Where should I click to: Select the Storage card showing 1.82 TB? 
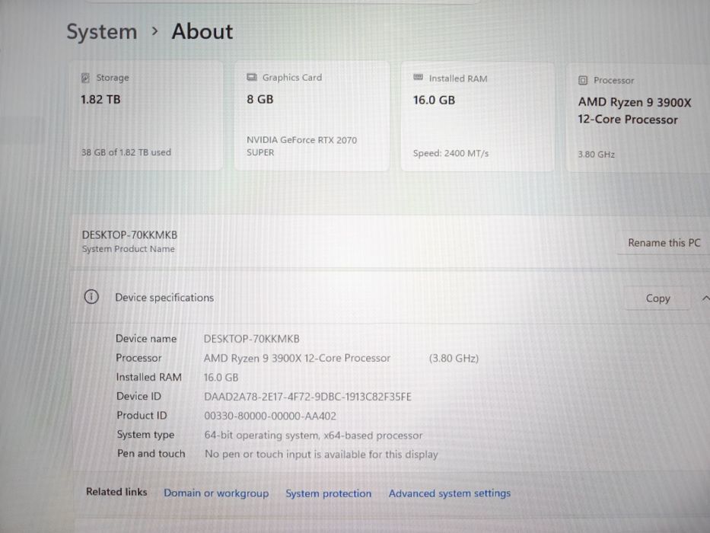[146, 116]
